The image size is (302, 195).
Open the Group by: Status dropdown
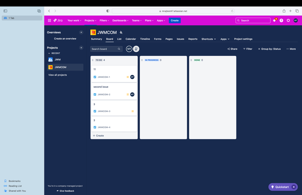(269, 49)
